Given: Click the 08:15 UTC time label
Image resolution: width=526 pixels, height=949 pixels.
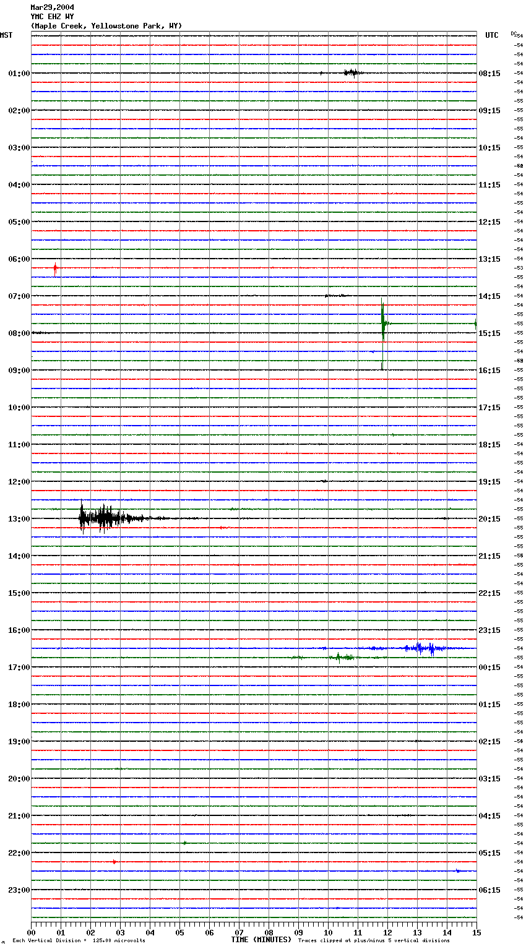Looking at the screenshot, I should [x=489, y=74].
